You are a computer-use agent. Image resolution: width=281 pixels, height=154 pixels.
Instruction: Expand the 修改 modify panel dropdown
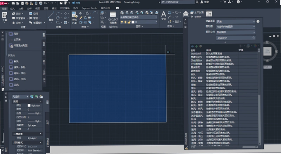click(85, 27)
